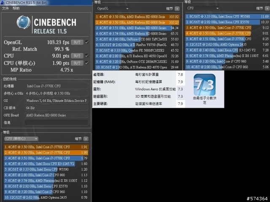Select single-core row Xeon W5590

pos(46,169)
